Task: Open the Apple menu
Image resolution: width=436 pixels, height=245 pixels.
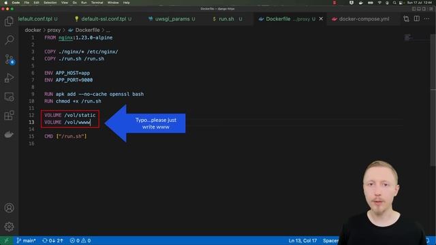Action: pos(6,3)
